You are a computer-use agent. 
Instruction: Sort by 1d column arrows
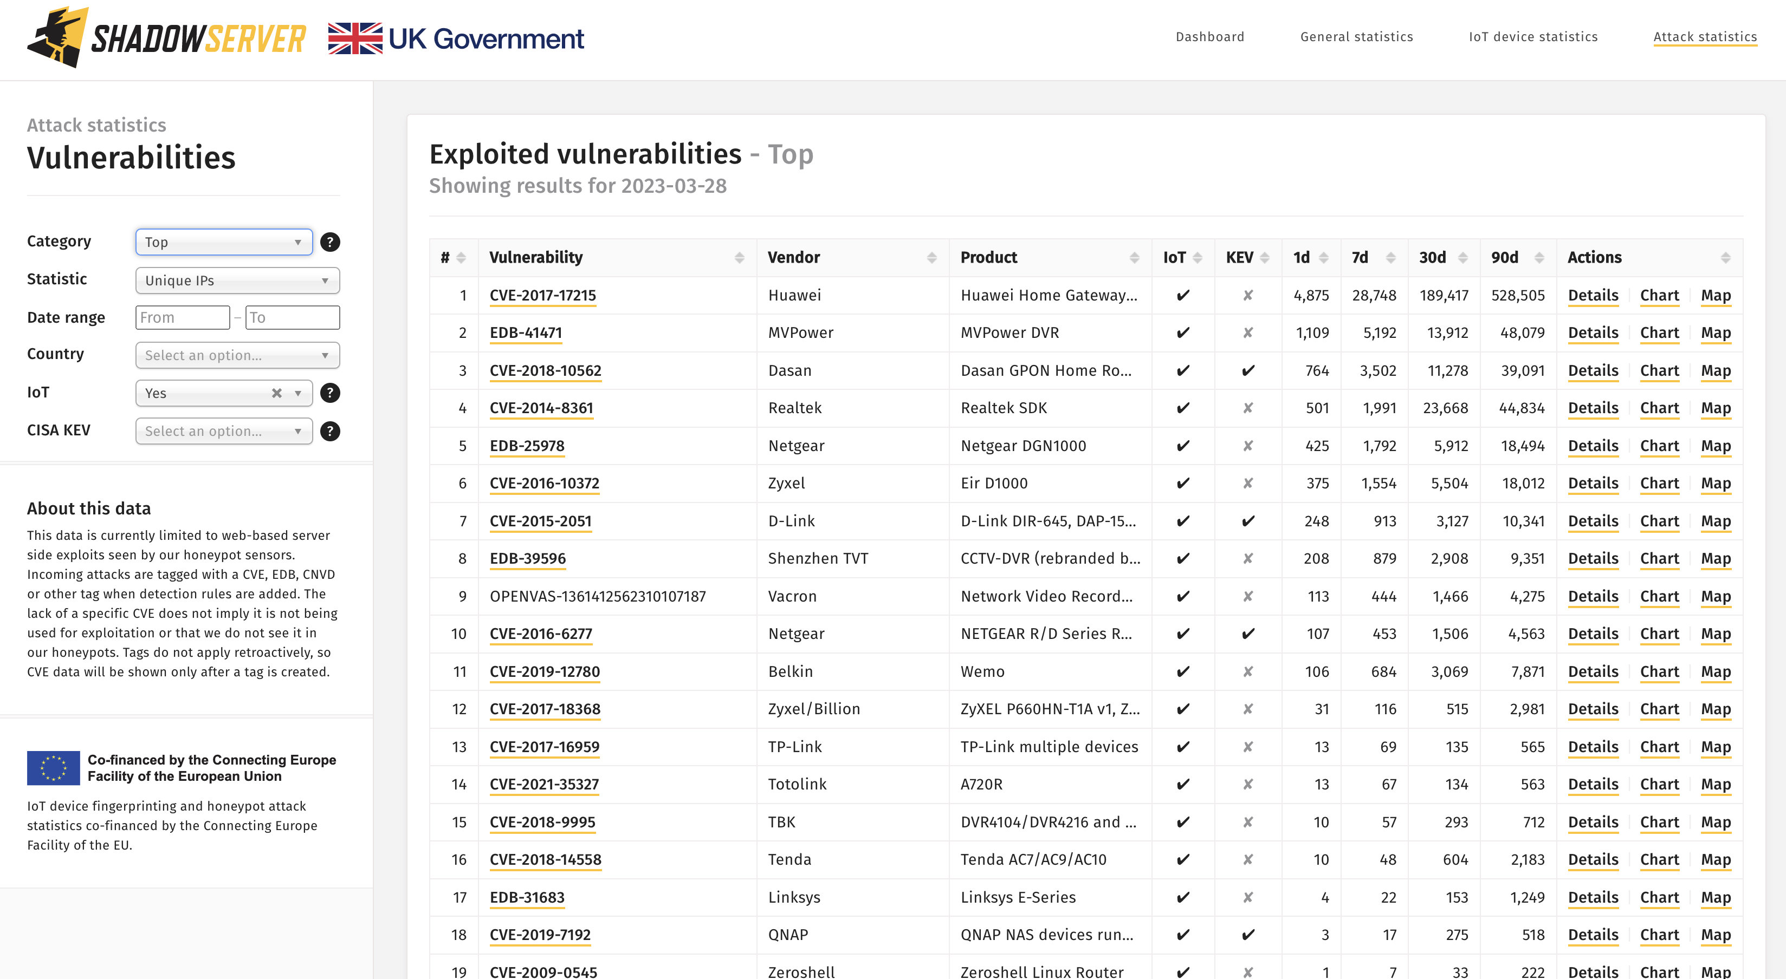pyautogui.click(x=1324, y=258)
